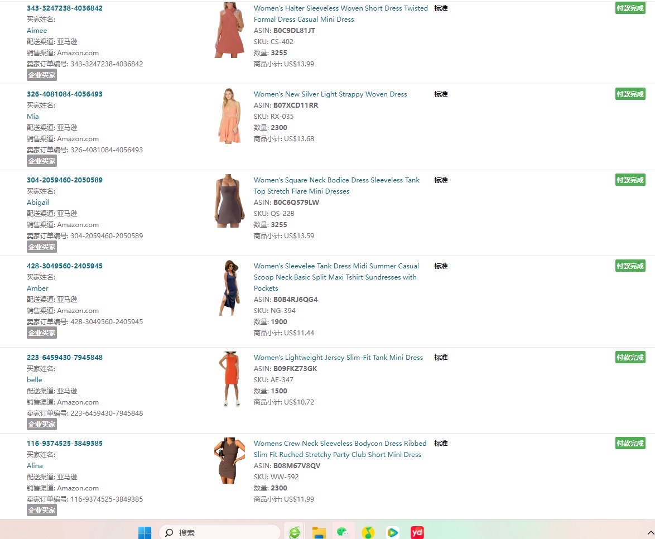Open the 360 browser taskbar icon
655x539 pixels.
pyautogui.click(x=295, y=532)
